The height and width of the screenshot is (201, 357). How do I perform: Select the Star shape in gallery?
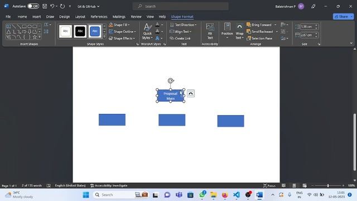(x=35, y=37)
